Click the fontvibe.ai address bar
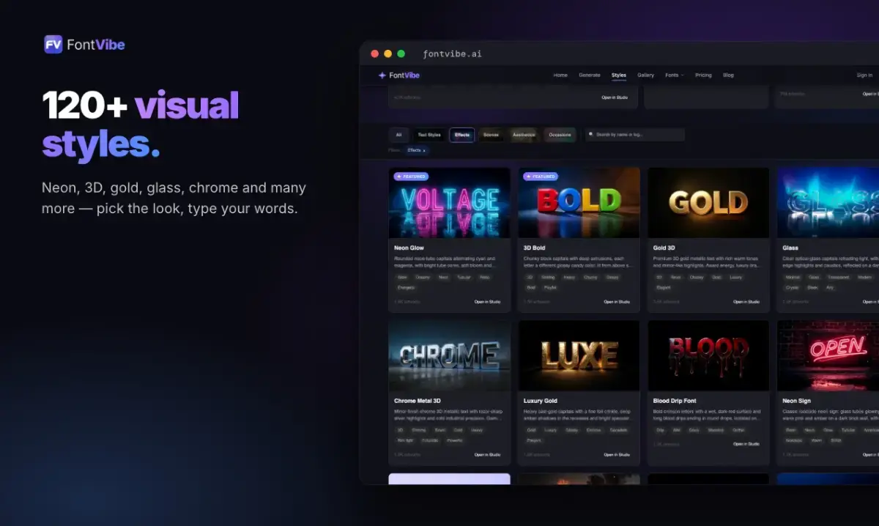Image resolution: width=879 pixels, height=526 pixels. pos(452,54)
